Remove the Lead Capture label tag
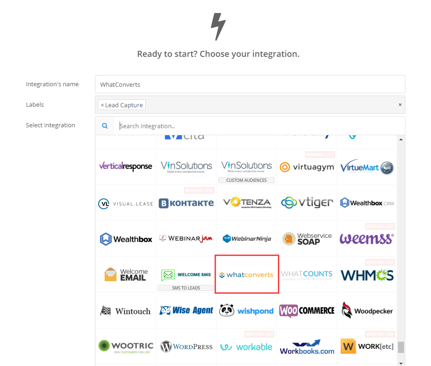This screenshot has width=431, height=366. [x=102, y=105]
